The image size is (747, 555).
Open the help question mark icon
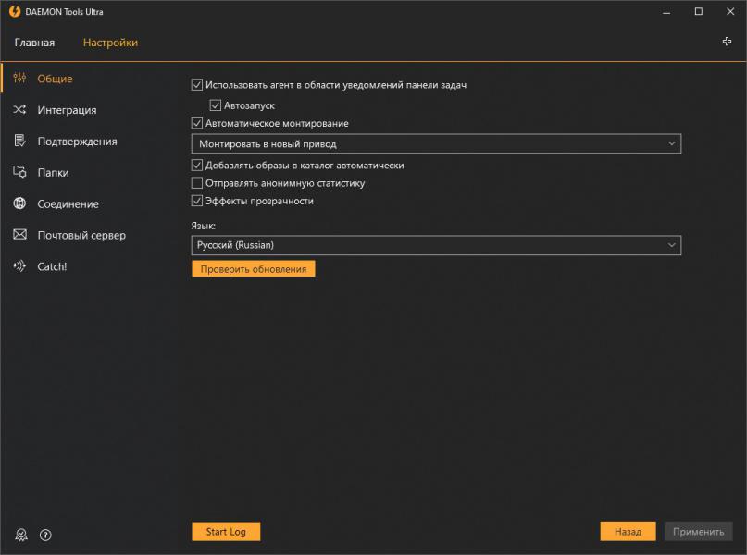[45, 535]
